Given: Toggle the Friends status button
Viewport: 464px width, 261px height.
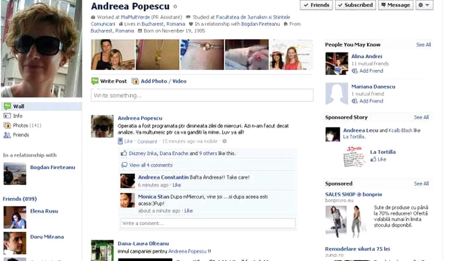Looking at the screenshot, I should (x=316, y=5).
